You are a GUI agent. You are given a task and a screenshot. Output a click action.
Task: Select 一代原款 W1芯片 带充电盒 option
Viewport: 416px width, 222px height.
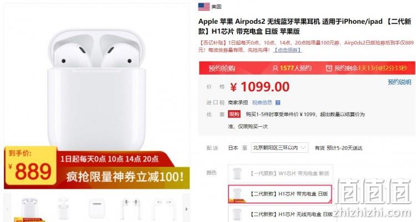tap(281, 173)
